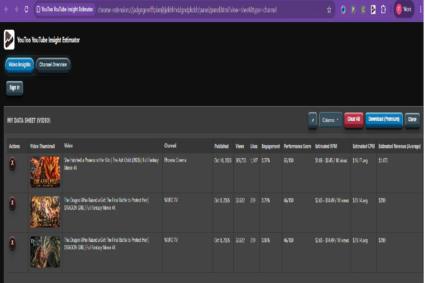
Task: Click the Engagement column header
Action: pyautogui.click(x=271, y=146)
